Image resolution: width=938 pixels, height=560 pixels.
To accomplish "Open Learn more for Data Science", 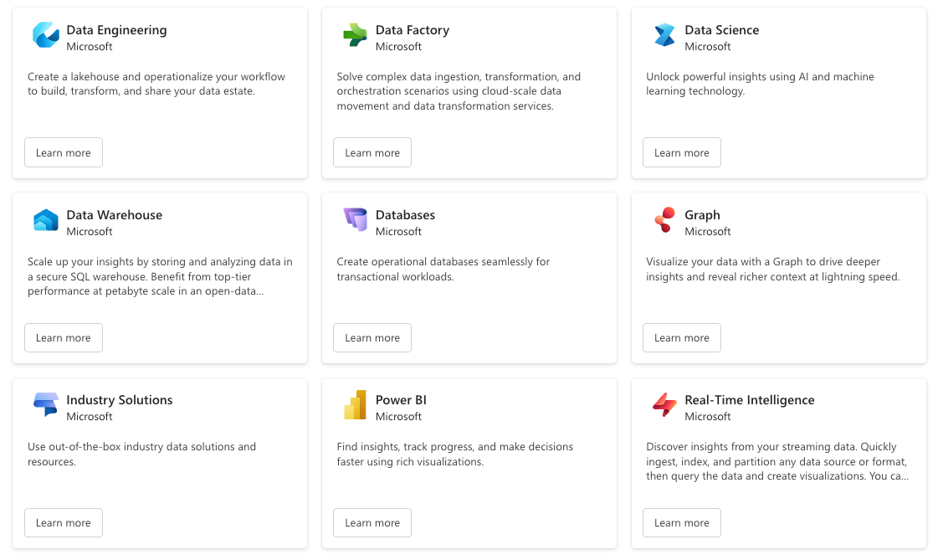I will [x=681, y=152].
